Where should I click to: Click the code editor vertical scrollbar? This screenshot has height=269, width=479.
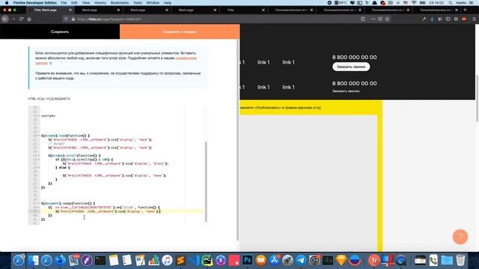tap(206, 182)
